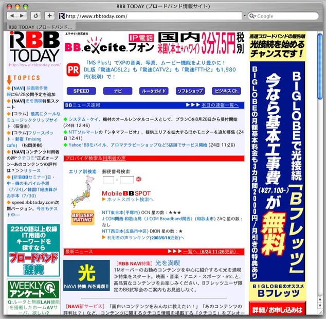Image resolution: width=326 pixels, height=319 pixels.
Task: Open NTT東日本(平塚市) rating link
Action: [121, 212]
